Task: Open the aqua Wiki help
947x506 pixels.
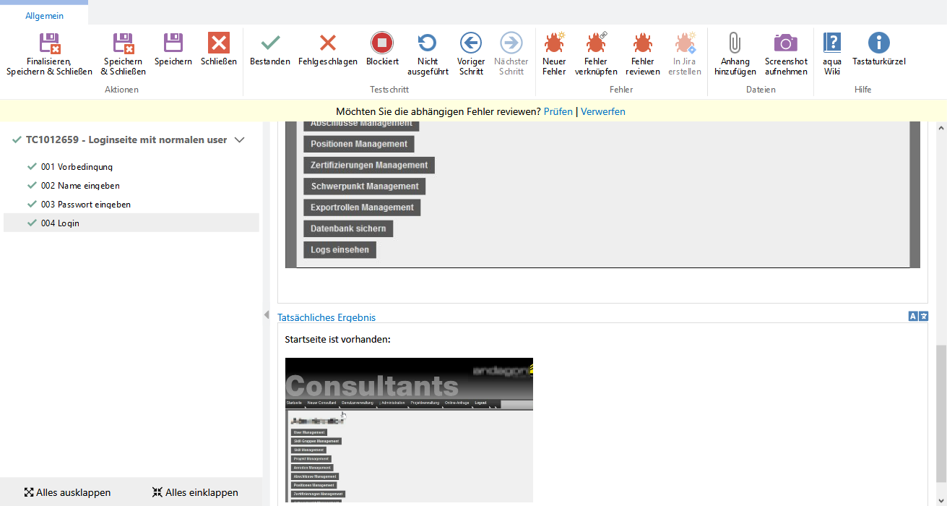Action: click(x=832, y=44)
